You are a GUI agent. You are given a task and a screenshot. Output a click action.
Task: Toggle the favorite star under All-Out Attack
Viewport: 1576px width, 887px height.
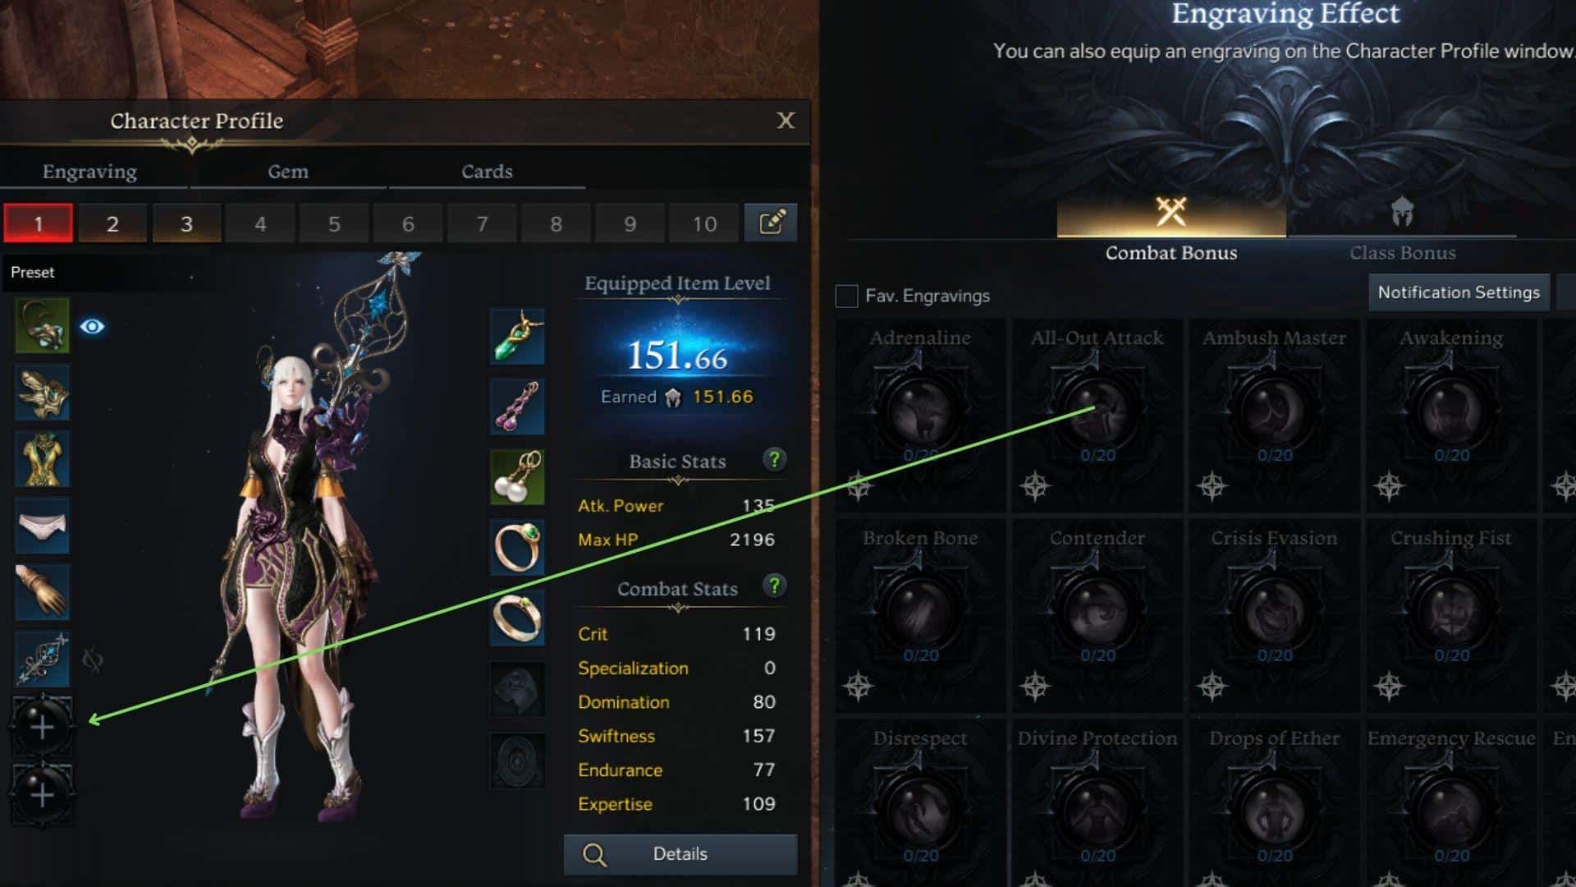[x=1036, y=486]
